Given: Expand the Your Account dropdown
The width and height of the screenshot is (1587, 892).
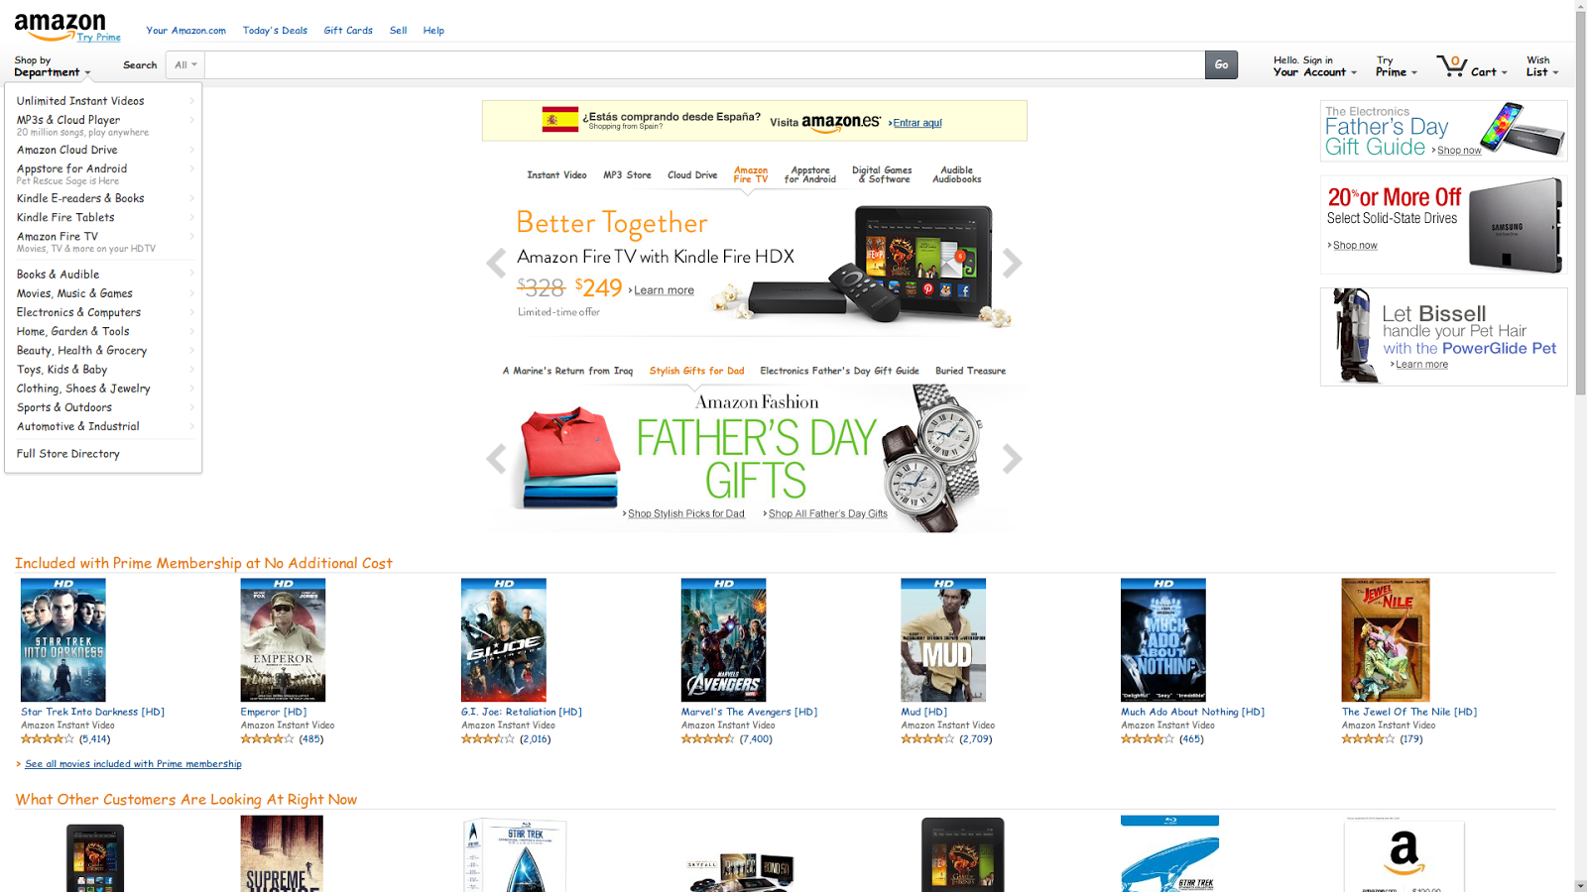Looking at the screenshot, I should 1314,66.
